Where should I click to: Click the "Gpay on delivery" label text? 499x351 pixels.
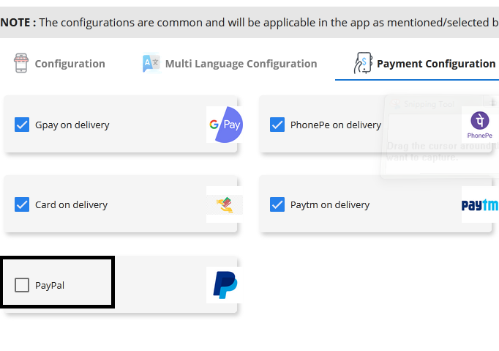click(x=72, y=125)
